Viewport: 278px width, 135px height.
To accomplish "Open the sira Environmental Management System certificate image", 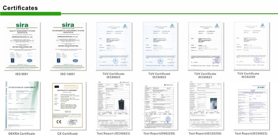I will click(68, 46).
